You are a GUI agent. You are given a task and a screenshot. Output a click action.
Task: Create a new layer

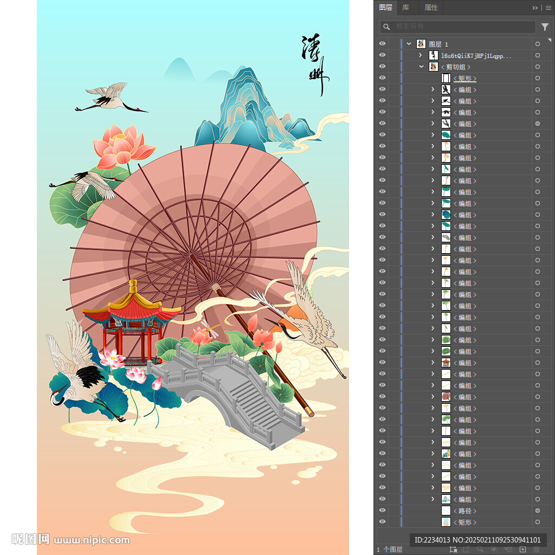522,550
